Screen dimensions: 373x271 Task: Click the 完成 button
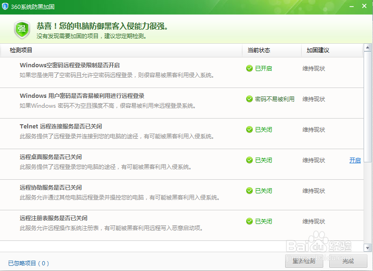pyautogui.click(x=348, y=261)
